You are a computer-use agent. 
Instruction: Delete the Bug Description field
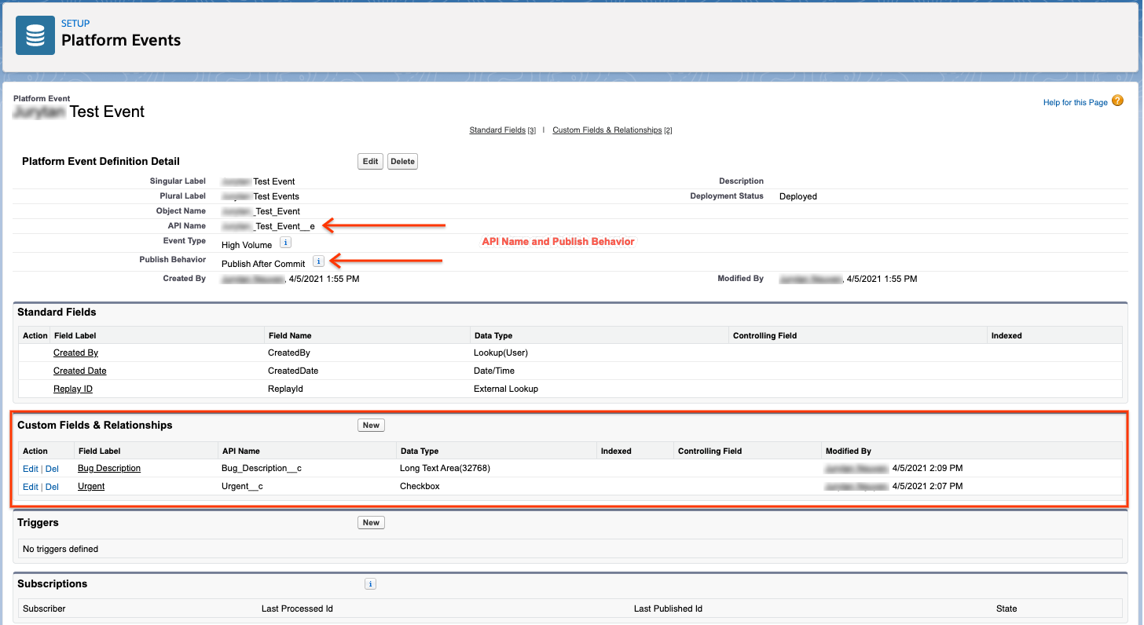point(52,469)
